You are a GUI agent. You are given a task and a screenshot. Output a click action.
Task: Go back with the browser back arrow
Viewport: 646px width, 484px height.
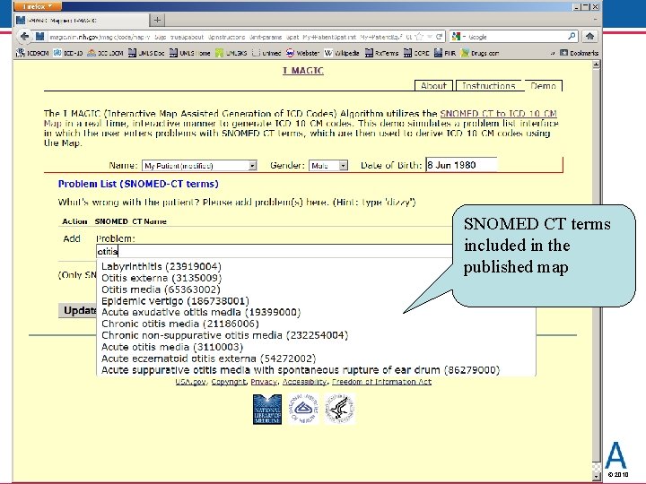point(25,37)
